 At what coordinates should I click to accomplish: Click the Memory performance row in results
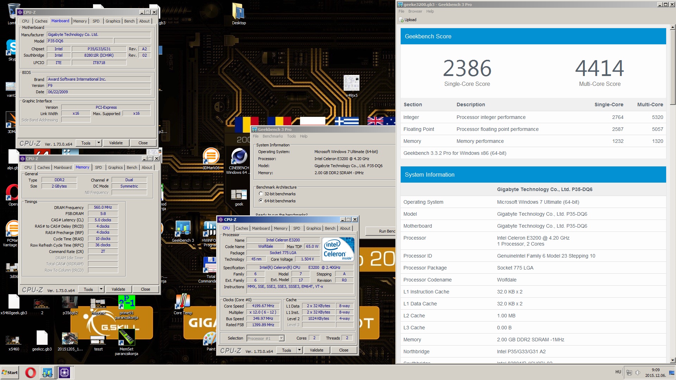click(x=533, y=141)
